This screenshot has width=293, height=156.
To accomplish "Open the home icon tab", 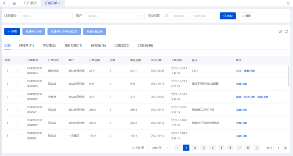I will [14, 3].
